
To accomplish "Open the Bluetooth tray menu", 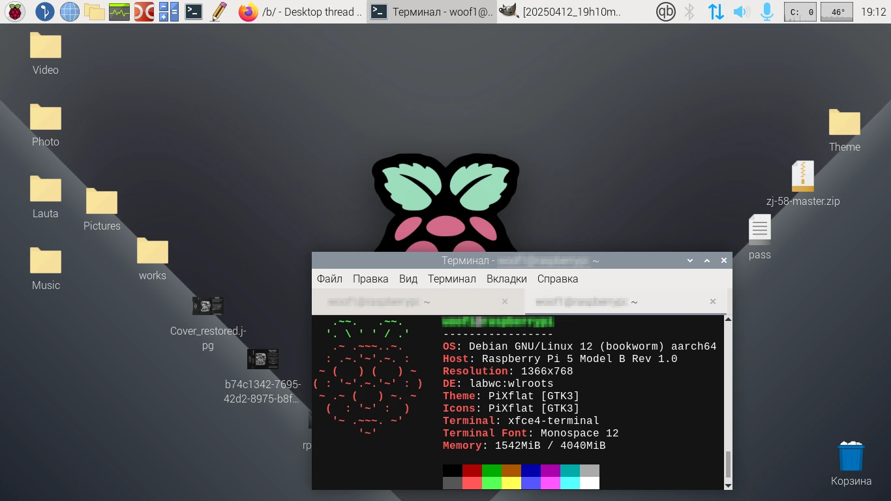I will click(690, 12).
